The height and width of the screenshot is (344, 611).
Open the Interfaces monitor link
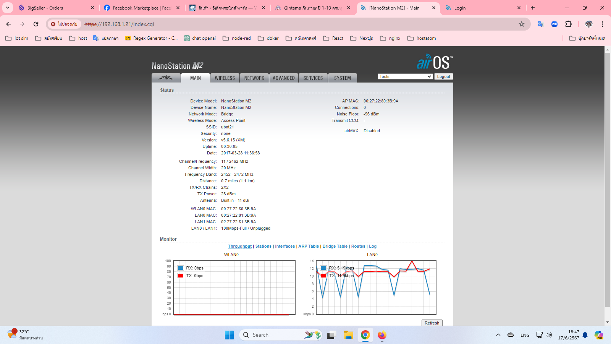tap(285, 247)
